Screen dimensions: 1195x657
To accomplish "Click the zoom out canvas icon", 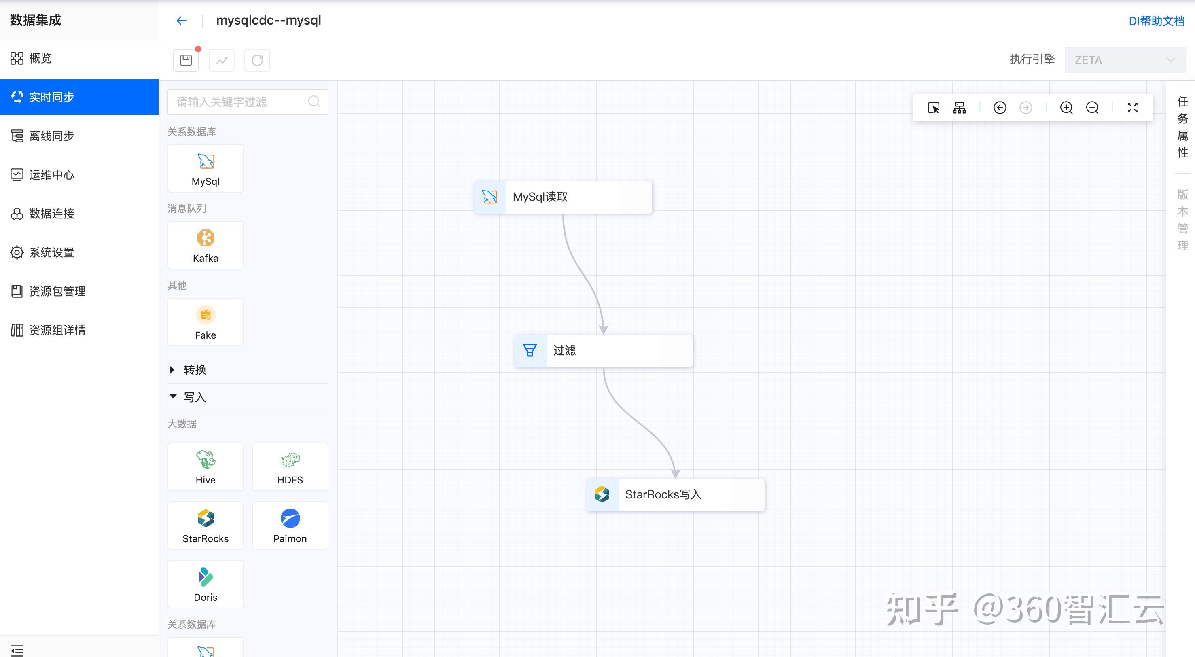I will (1092, 108).
